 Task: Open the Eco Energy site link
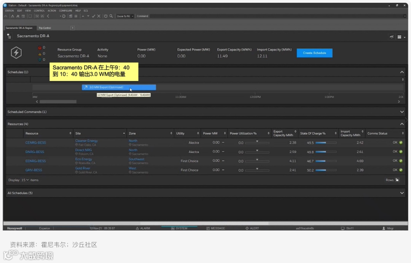click(x=84, y=159)
